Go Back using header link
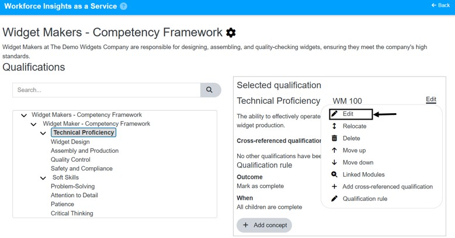 click(x=440, y=5)
